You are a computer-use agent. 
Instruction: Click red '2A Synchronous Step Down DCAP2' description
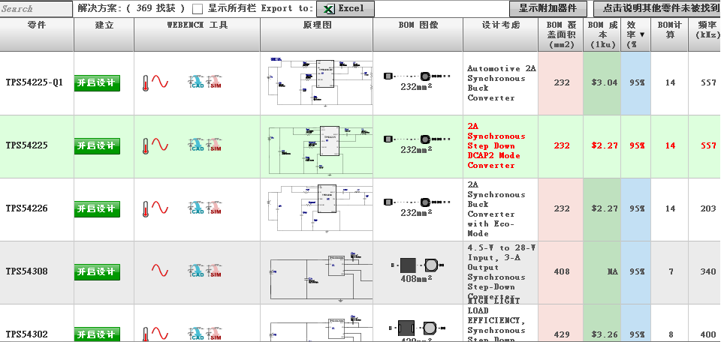pos(496,145)
